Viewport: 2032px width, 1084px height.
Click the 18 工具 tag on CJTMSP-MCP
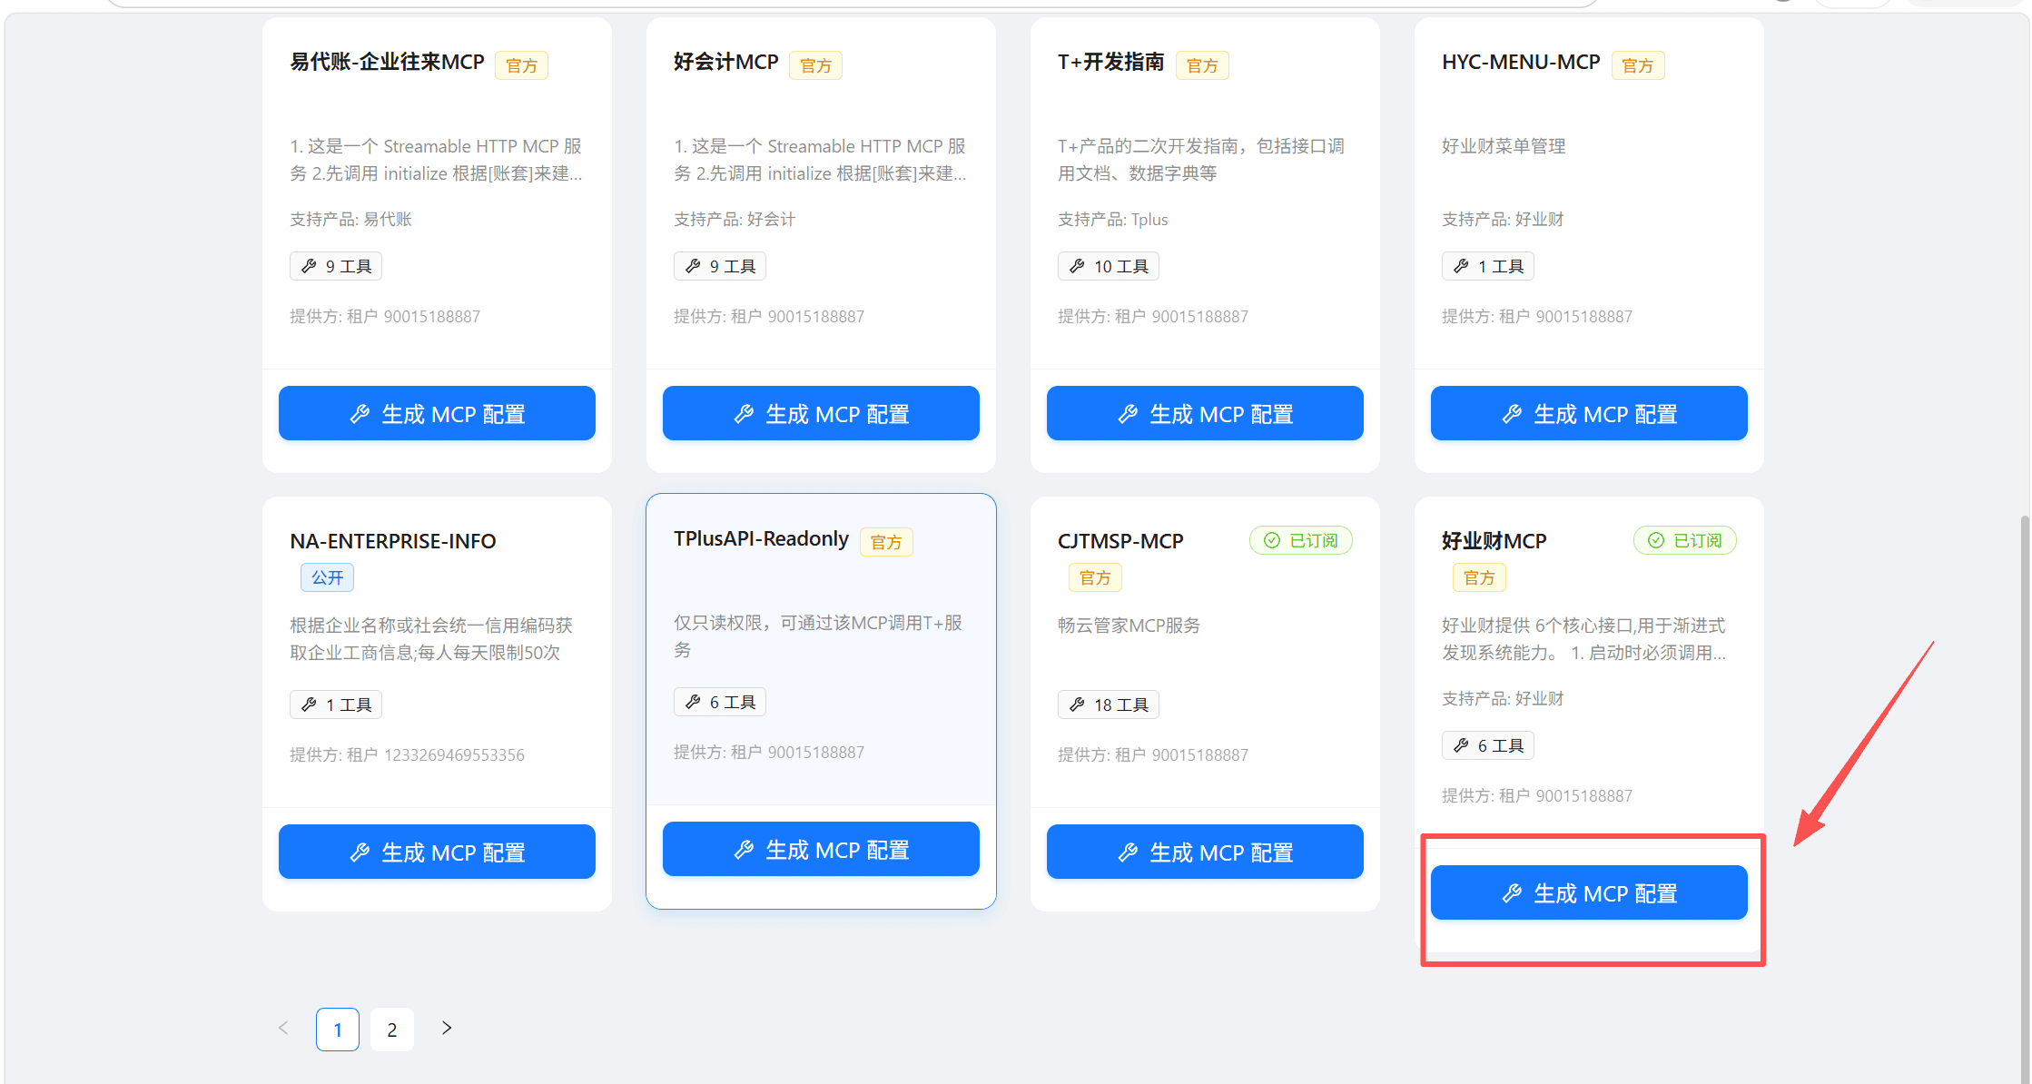[x=1109, y=705]
